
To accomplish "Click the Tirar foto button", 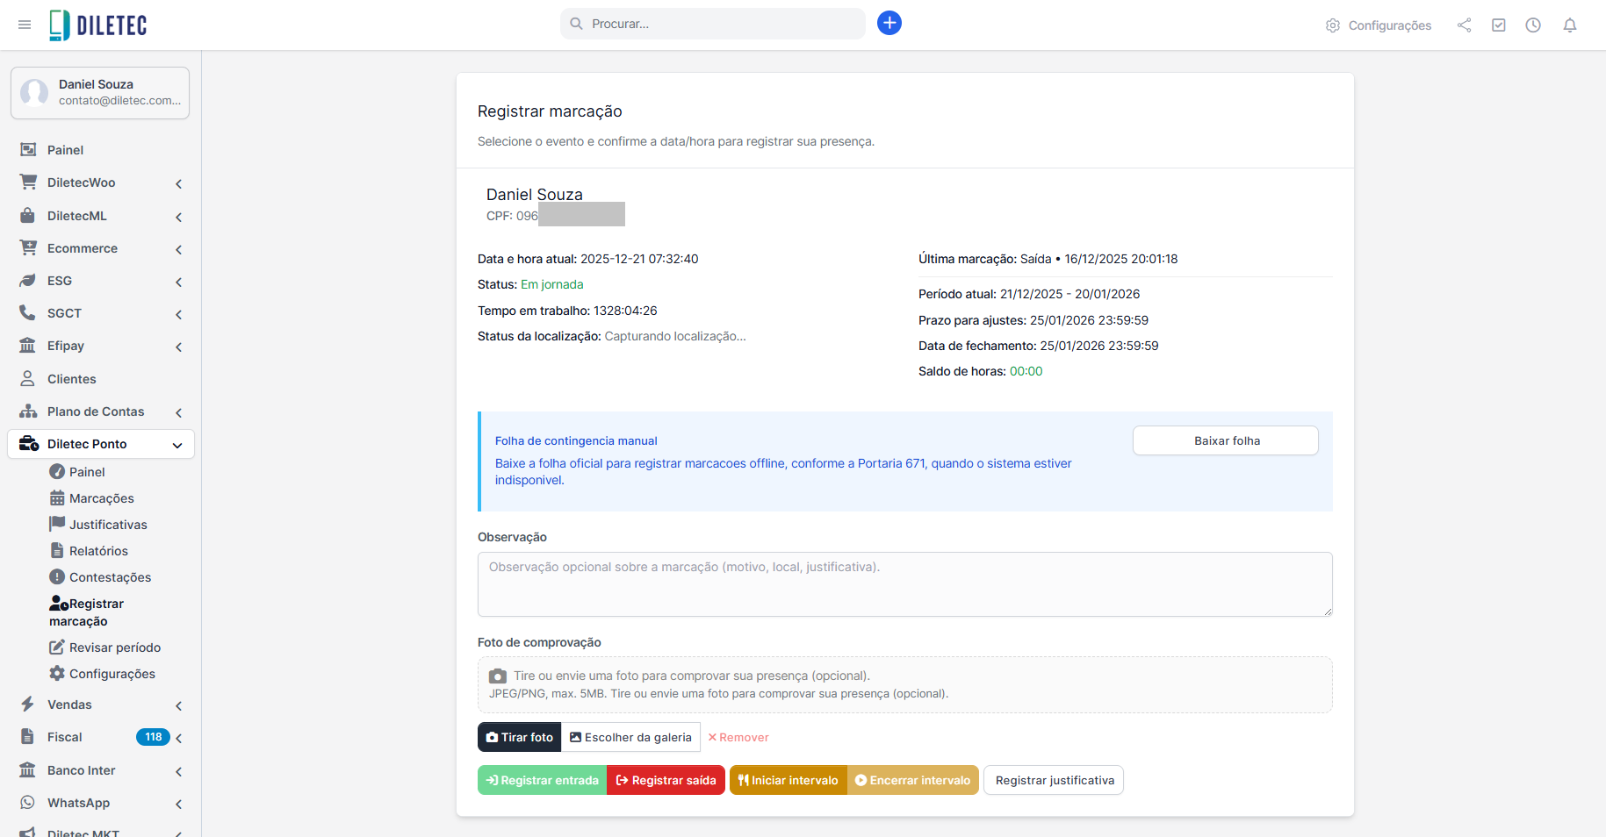I will 520,737.
